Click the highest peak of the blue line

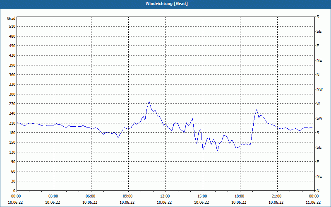149,101
